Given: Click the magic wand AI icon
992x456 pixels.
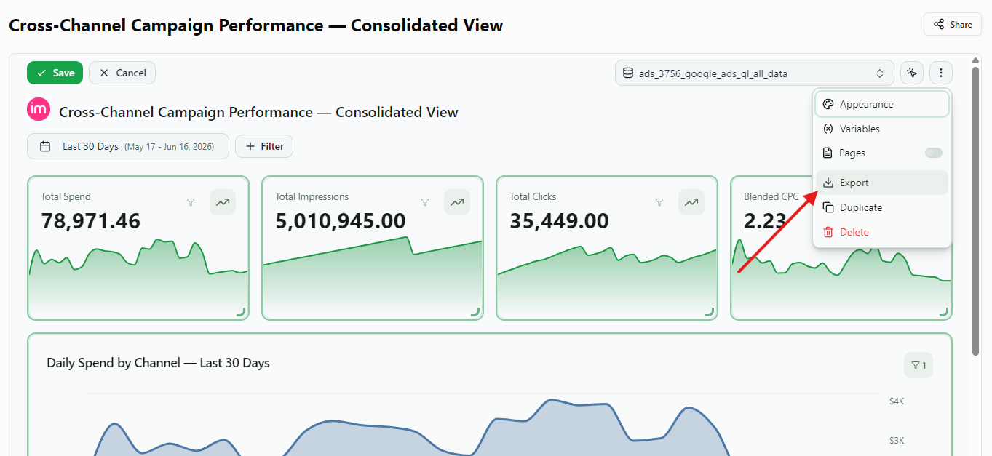Looking at the screenshot, I should (911, 73).
